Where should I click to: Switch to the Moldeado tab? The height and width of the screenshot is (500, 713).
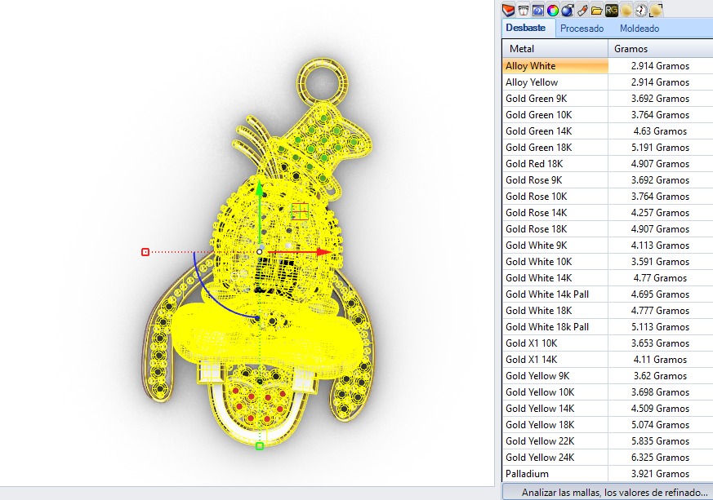pyautogui.click(x=639, y=29)
